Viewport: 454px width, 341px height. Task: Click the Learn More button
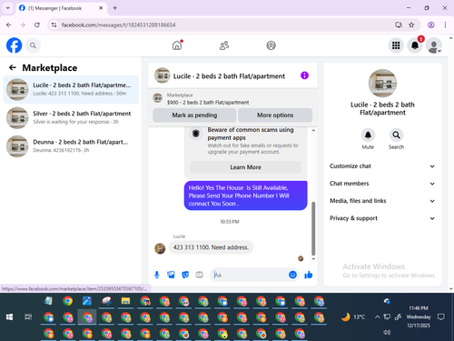245,167
